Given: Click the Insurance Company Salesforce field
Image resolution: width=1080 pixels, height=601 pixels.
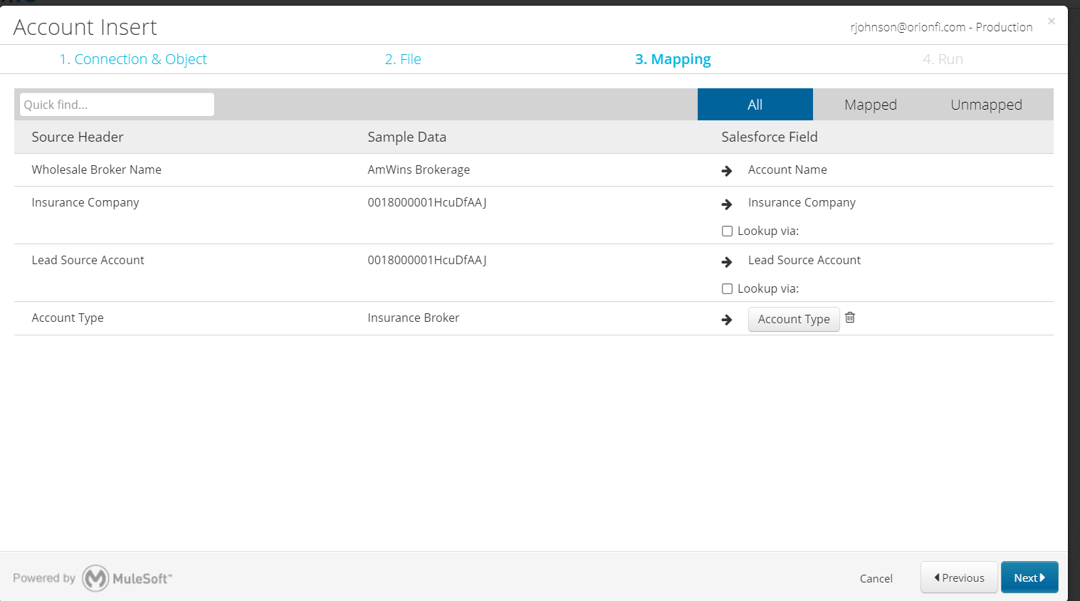Looking at the screenshot, I should [802, 202].
